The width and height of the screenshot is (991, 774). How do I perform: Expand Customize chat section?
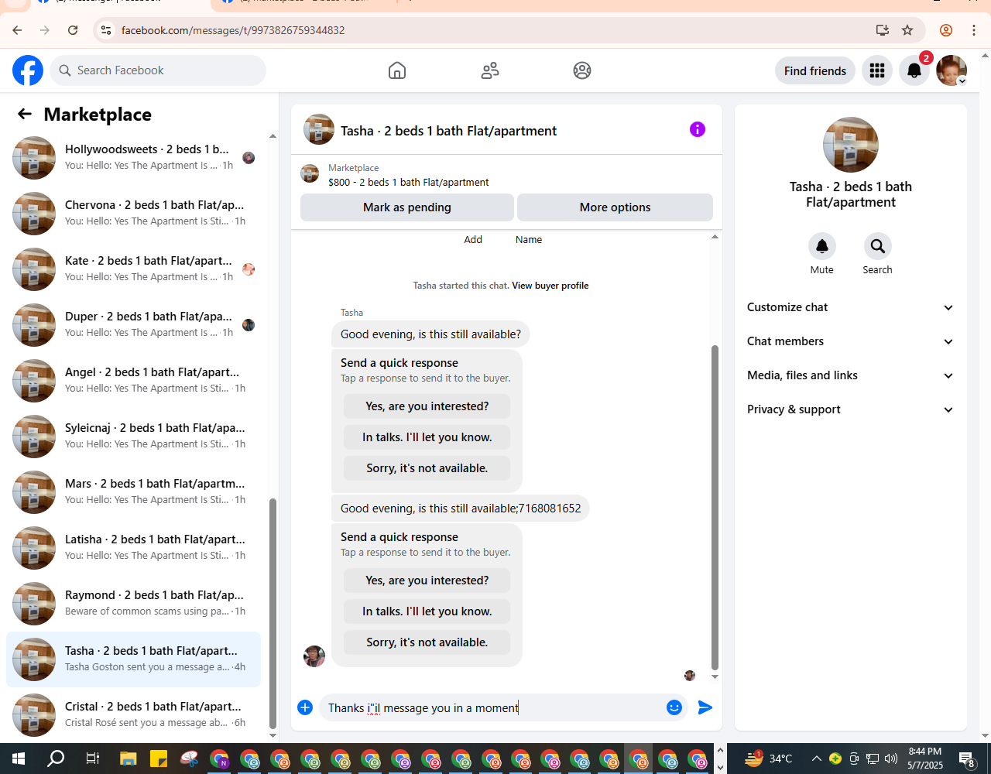pos(851,307)
